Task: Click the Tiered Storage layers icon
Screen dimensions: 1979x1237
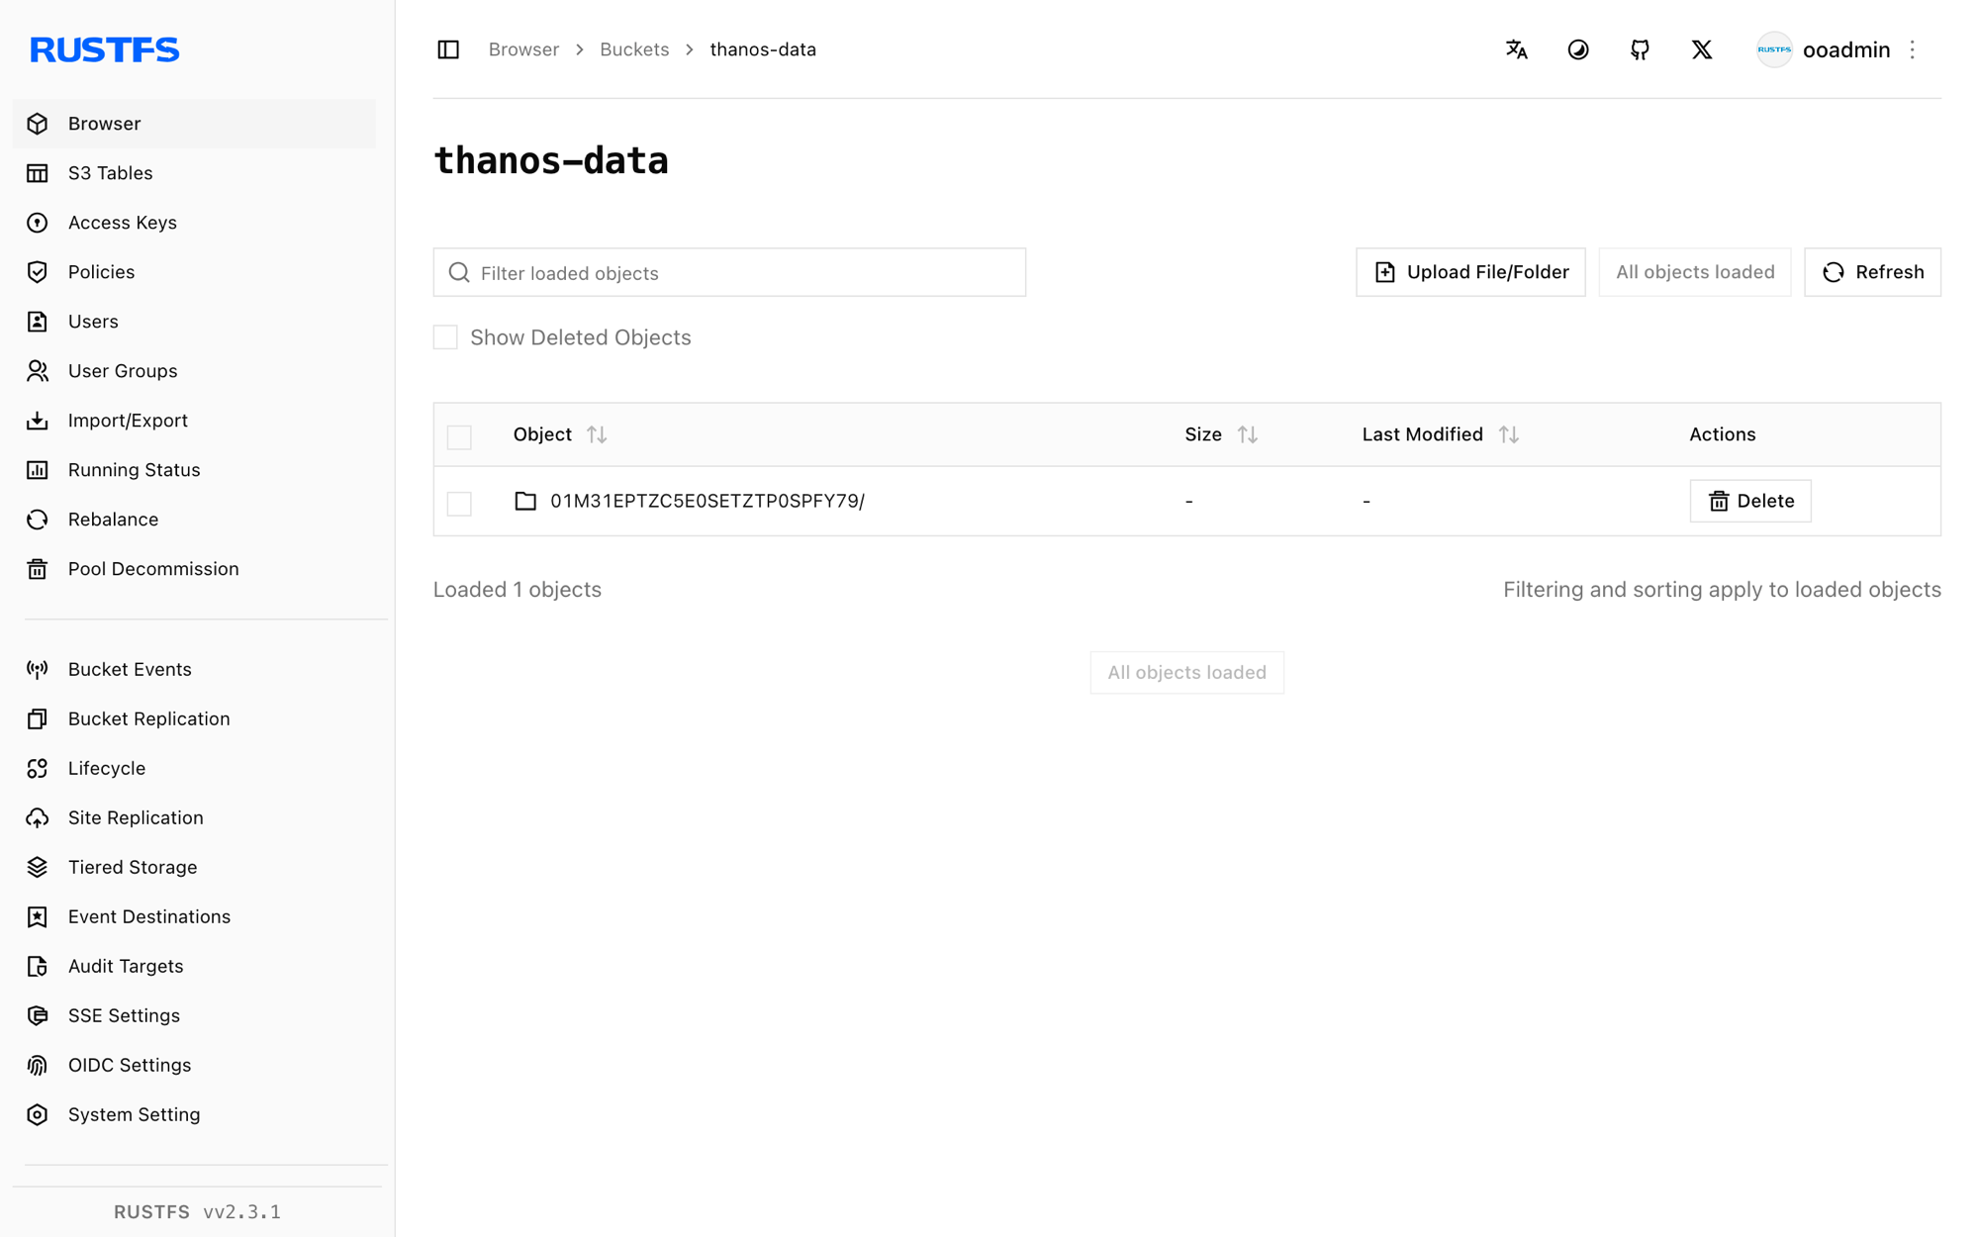Action: pos(38,868)
